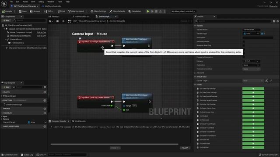
Task: Add On Take Any Damage event
Action: [x=253, y=89]
